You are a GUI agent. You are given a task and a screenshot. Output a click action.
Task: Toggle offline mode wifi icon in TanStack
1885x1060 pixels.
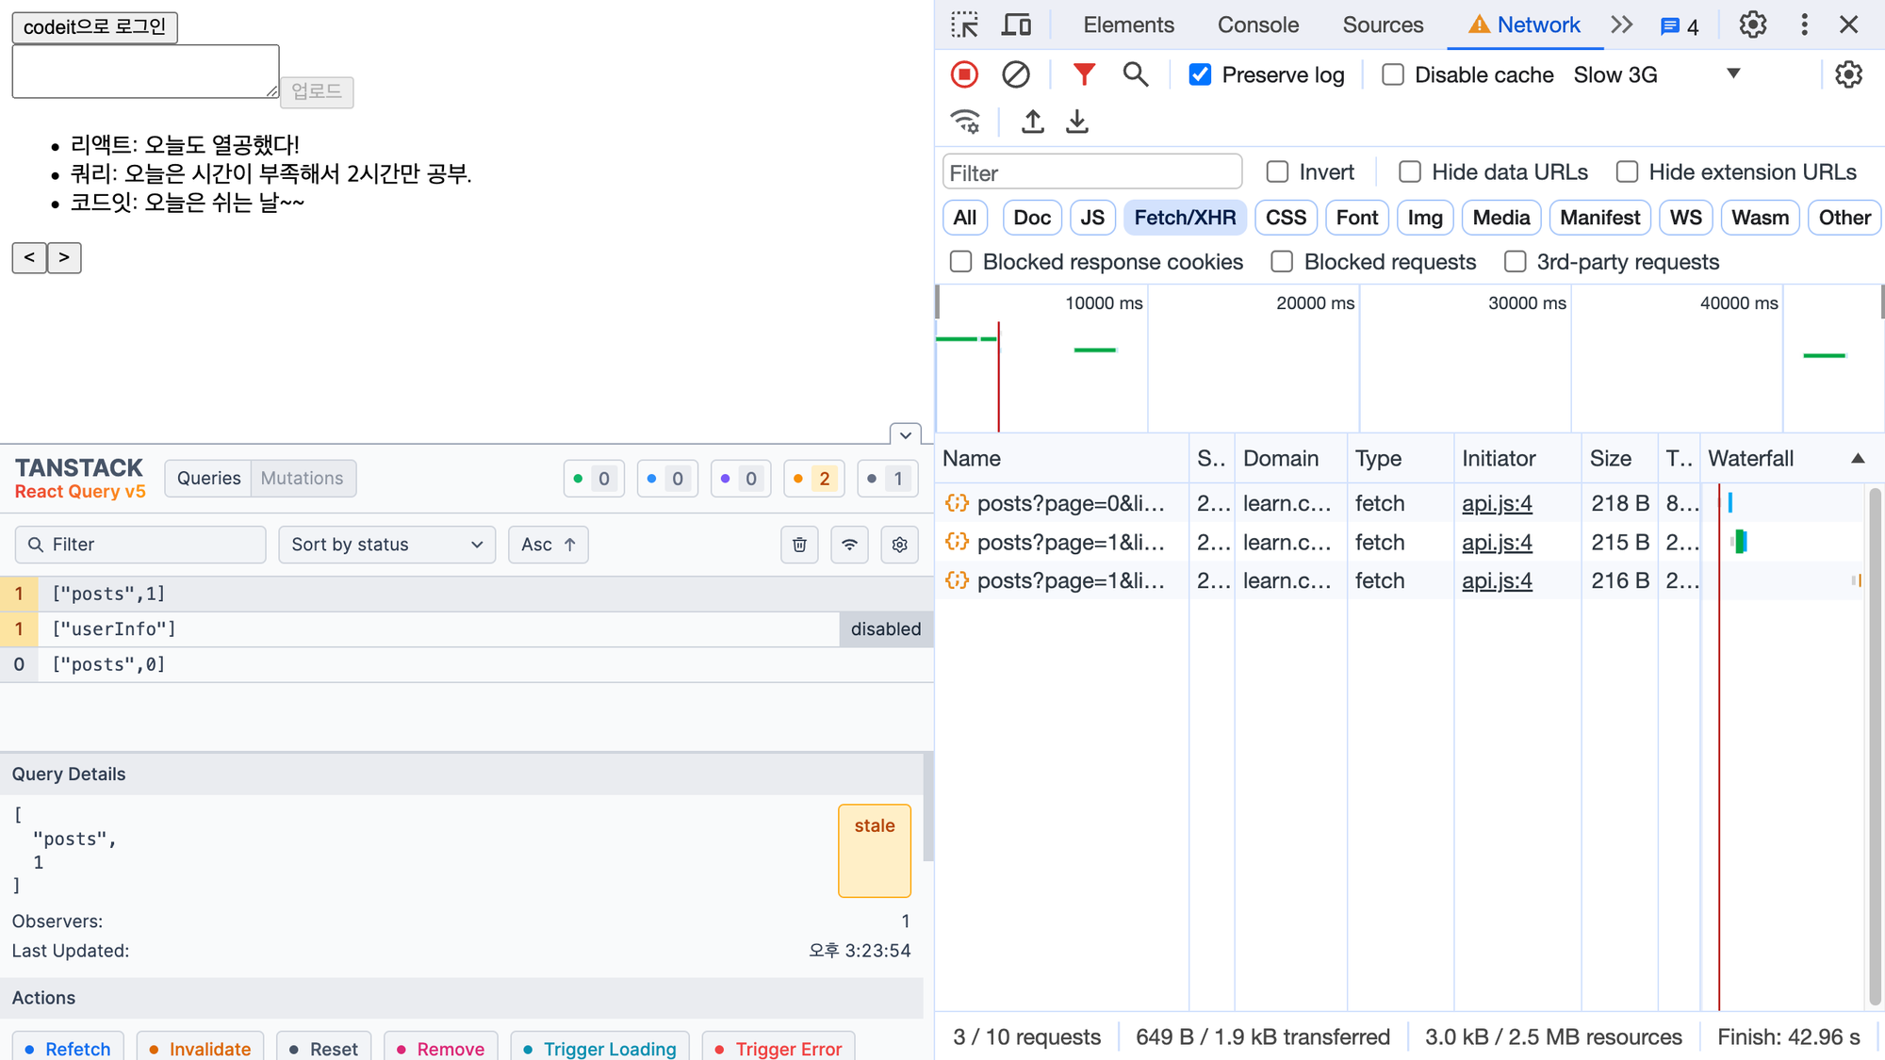[x=849, y=545]
